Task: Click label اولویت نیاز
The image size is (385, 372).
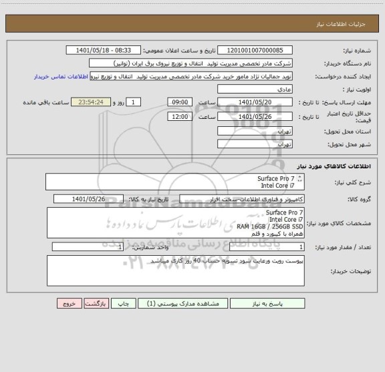Action: tap(357, 89)
